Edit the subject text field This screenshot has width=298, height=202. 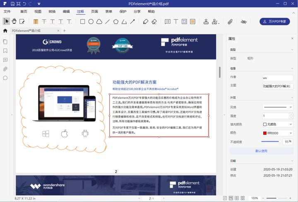click(x=278, y=86)
